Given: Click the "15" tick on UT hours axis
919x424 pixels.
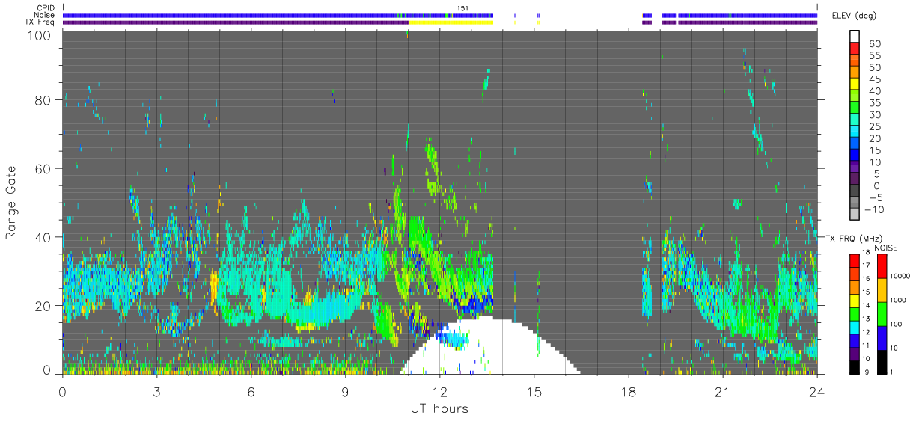Looking at the screenshot, I should [534, 391].
